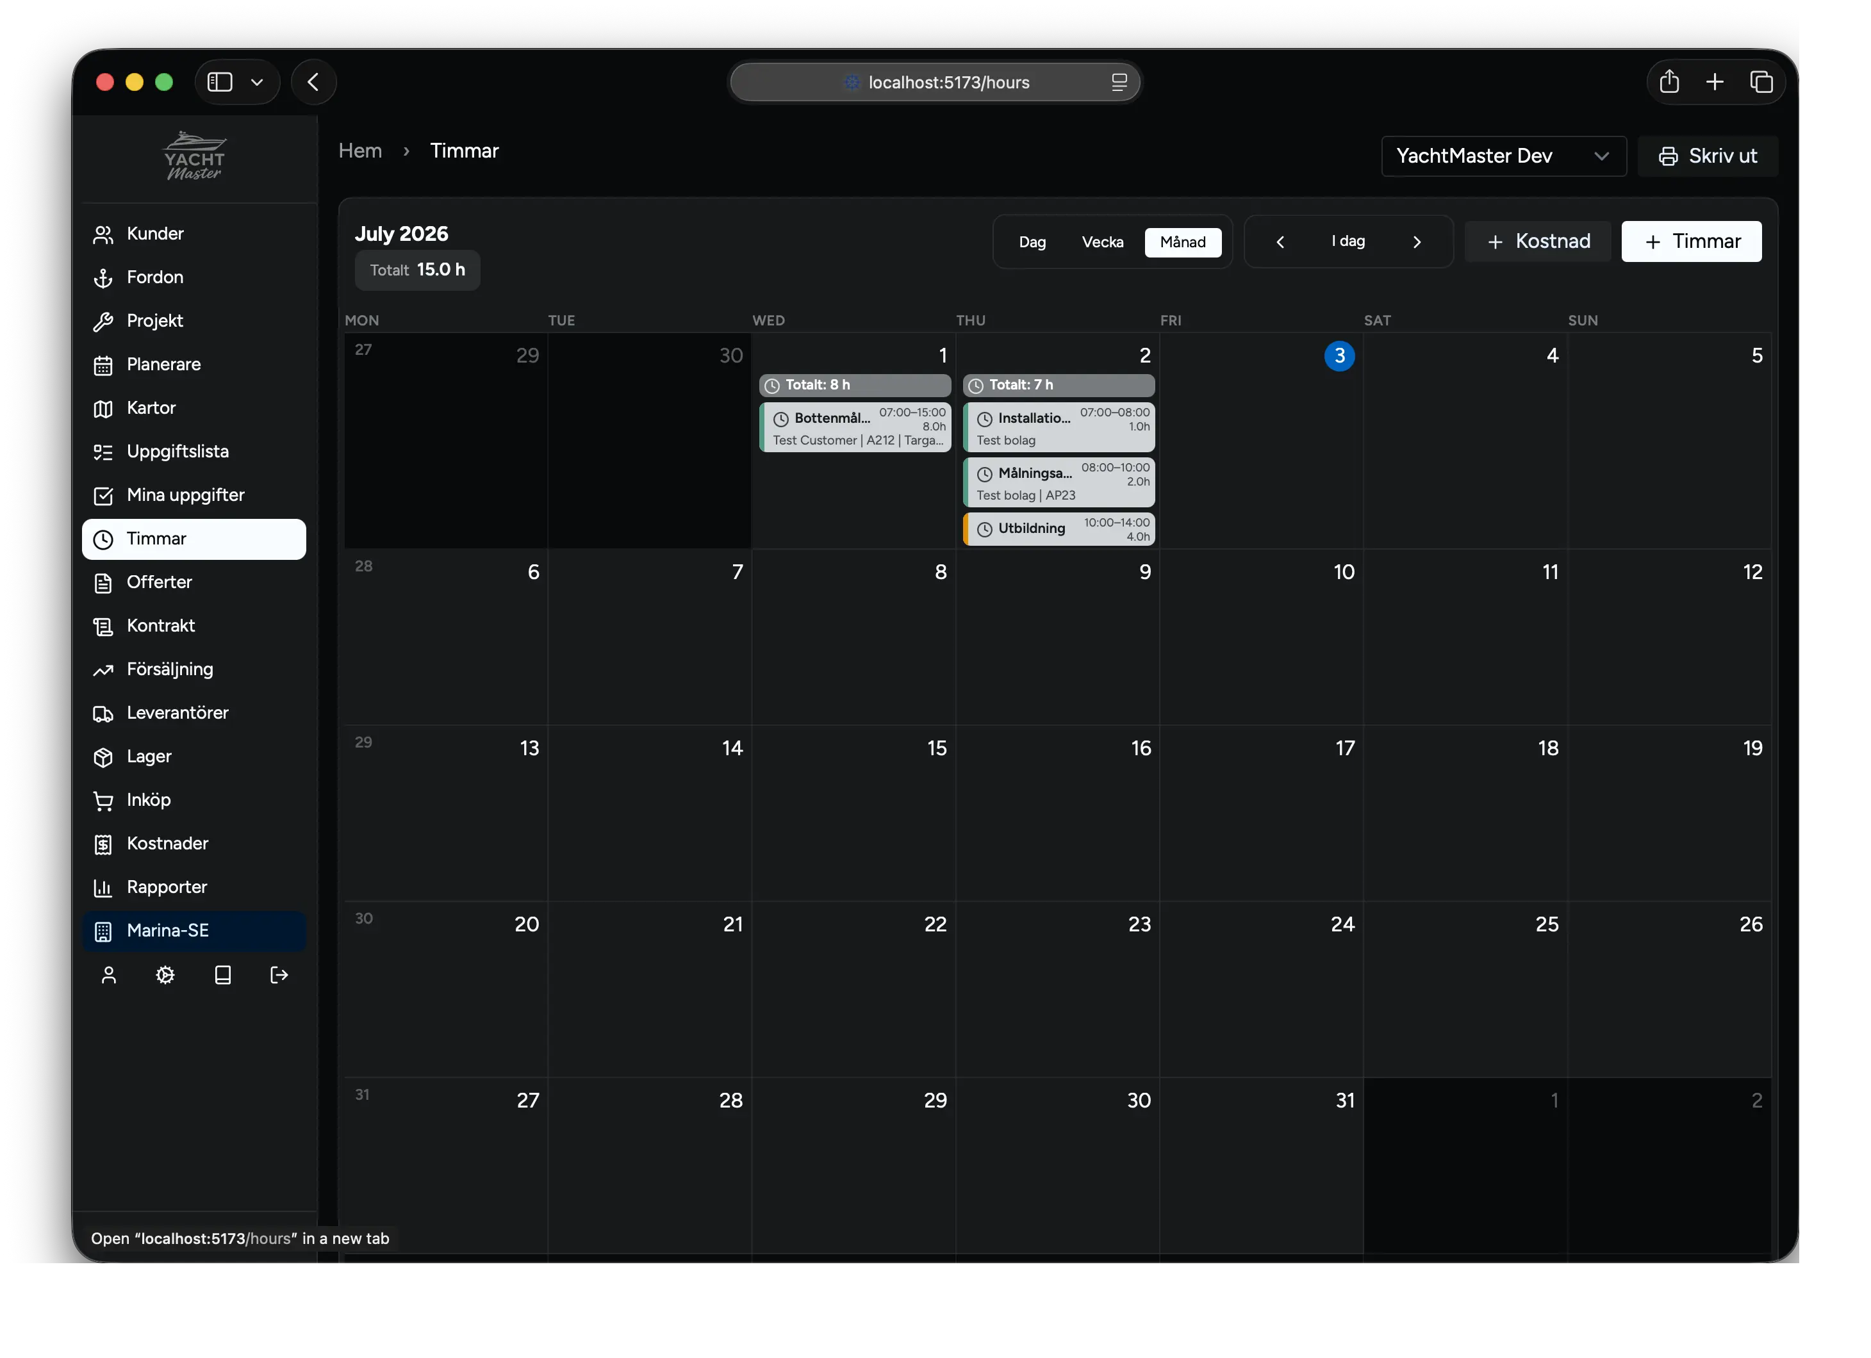Click the Projekt wrench icon
The image size is (1871, 1358).
[x=103, y=322]
